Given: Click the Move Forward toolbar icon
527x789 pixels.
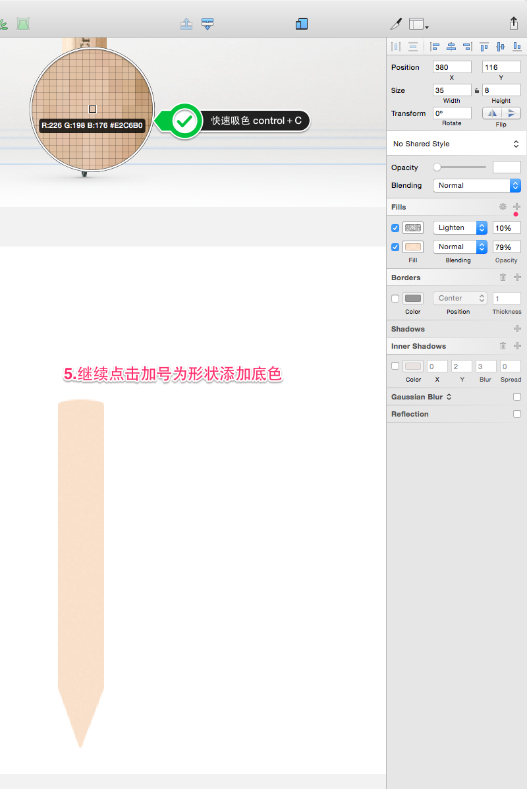Looking at the screenshot, I should tap(186, 24).
